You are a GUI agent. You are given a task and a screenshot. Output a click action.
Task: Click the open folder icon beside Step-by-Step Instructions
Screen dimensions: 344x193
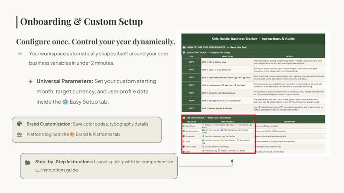28,162
